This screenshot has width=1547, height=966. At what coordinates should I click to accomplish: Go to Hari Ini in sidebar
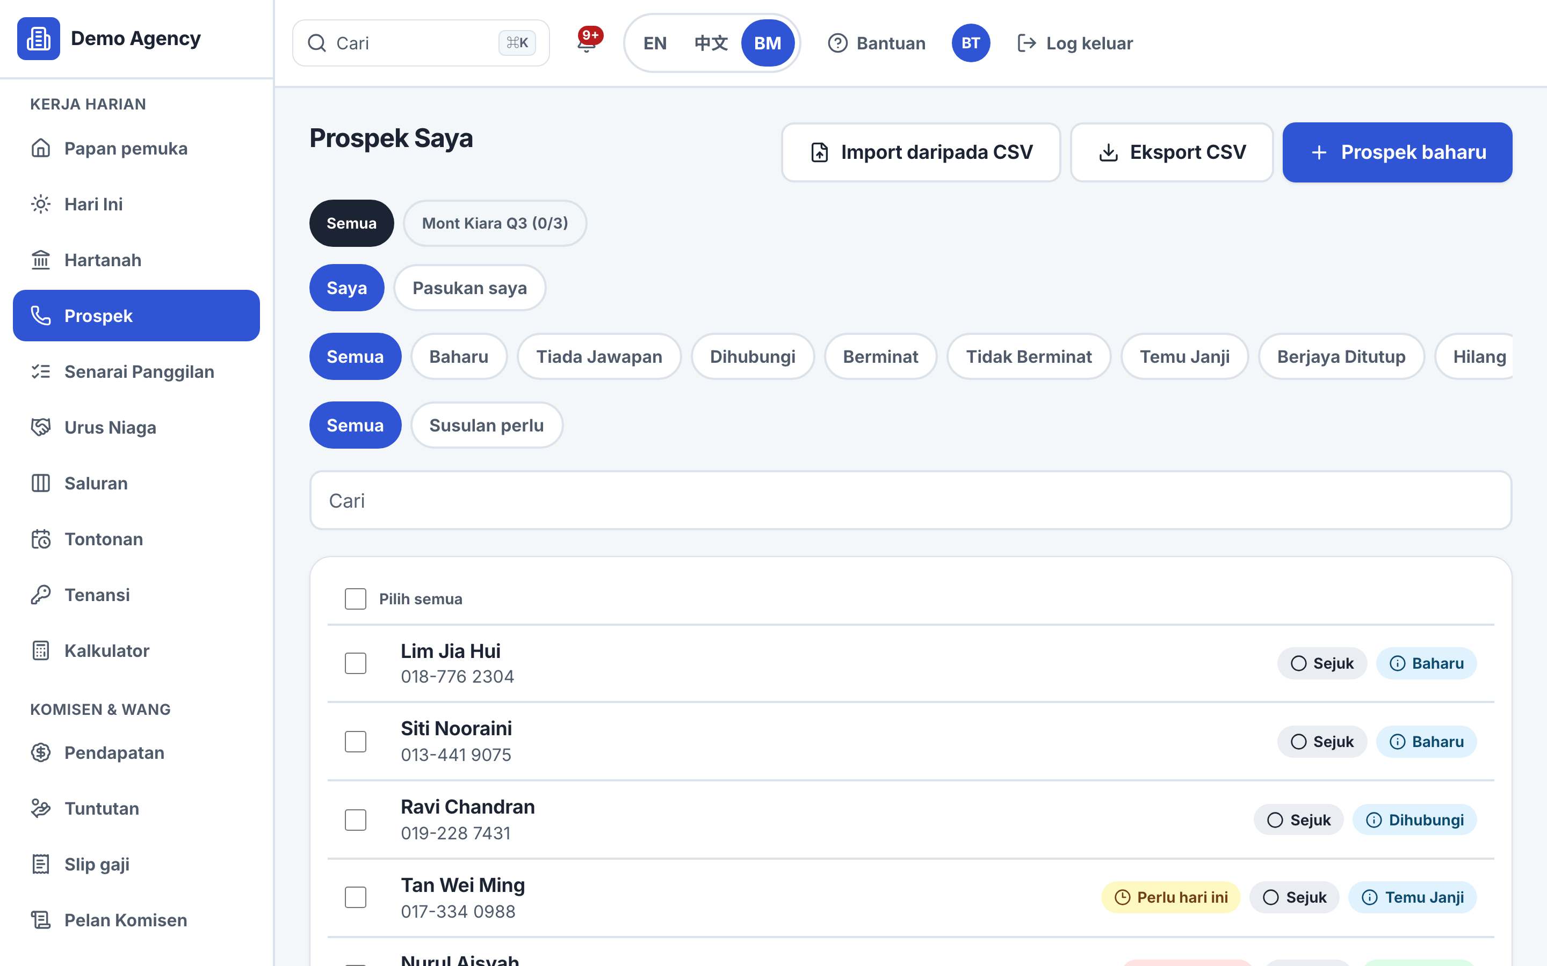coord(136,204)
